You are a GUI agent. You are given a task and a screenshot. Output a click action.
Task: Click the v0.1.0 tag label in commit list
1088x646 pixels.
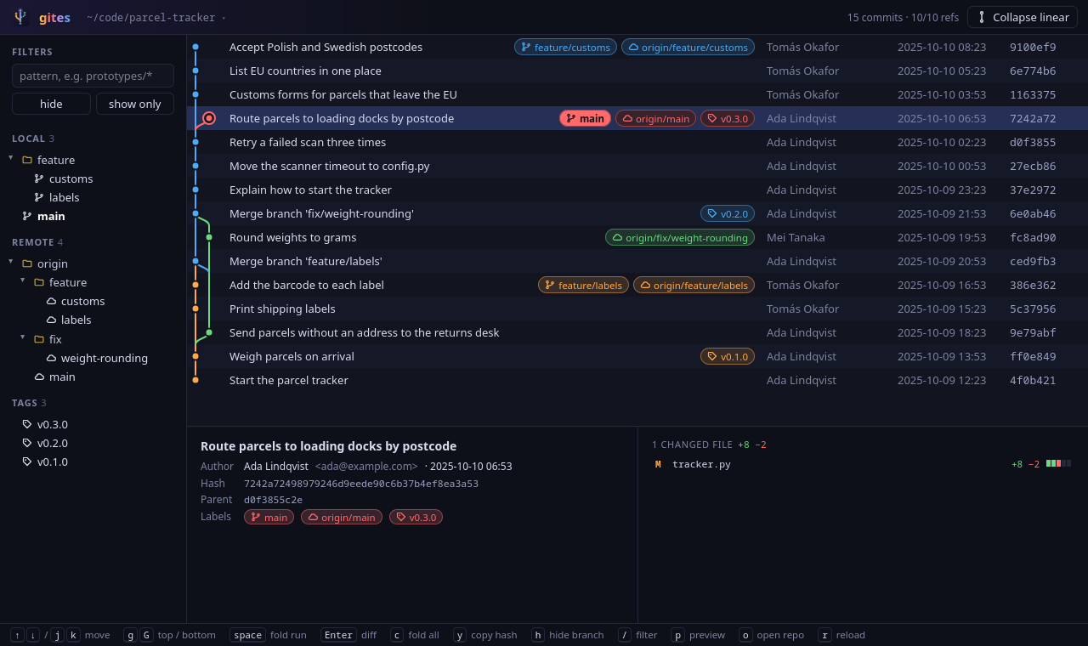click(728, 356)
